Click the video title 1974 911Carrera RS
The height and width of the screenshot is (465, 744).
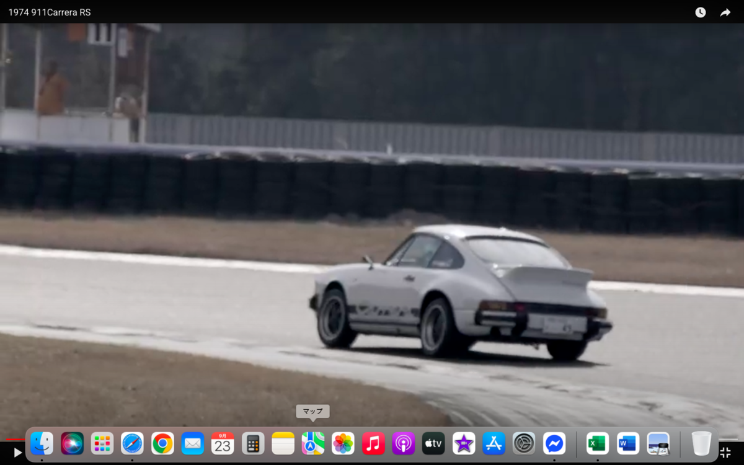(x=50, y=12)
